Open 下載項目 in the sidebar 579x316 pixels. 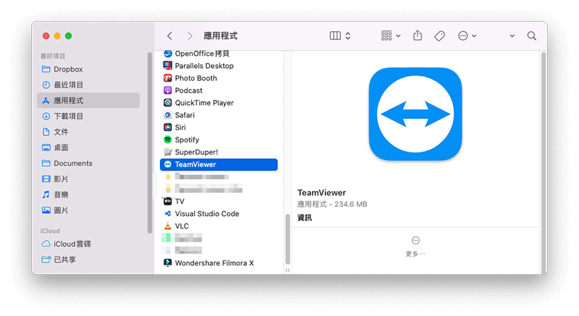tap(88, 116)
